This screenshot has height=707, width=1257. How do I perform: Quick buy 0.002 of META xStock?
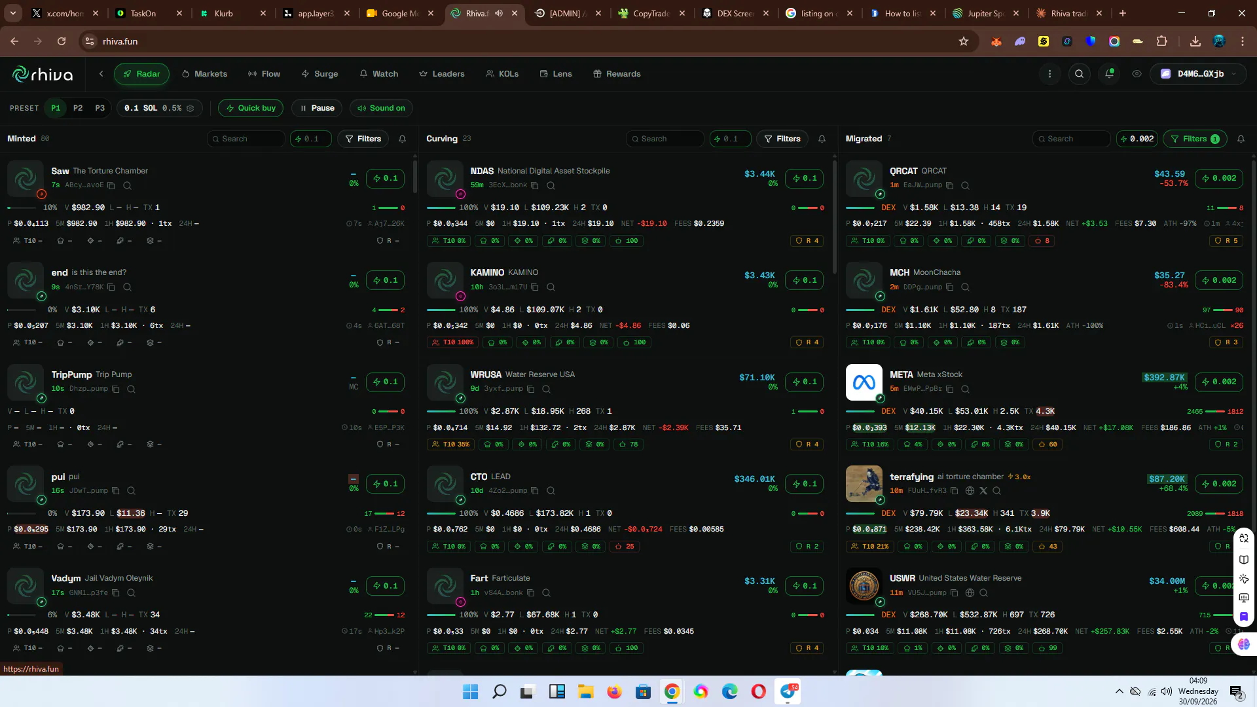[1218, 382]
